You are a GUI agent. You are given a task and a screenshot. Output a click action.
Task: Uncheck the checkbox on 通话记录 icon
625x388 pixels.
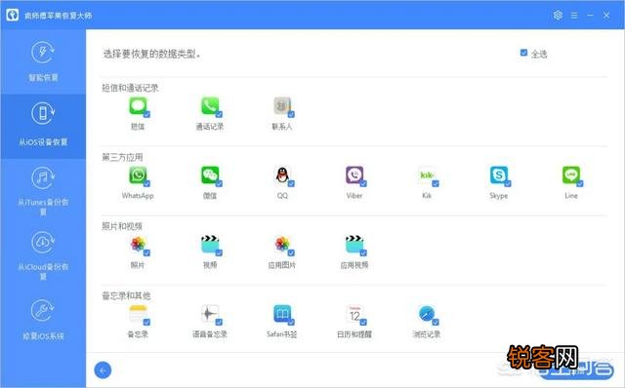click(219, 114)
